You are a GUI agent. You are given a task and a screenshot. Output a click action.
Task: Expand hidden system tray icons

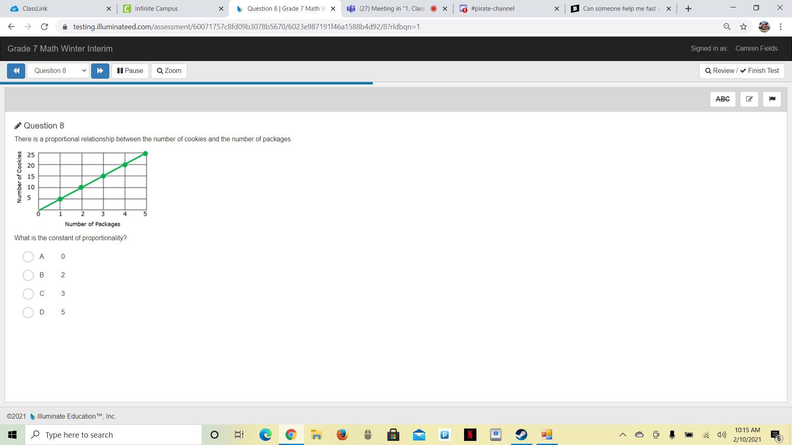pyautogui.click(x=623, y=435)
